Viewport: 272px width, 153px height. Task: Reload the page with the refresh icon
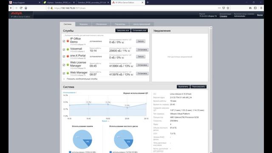pos(21,8)
